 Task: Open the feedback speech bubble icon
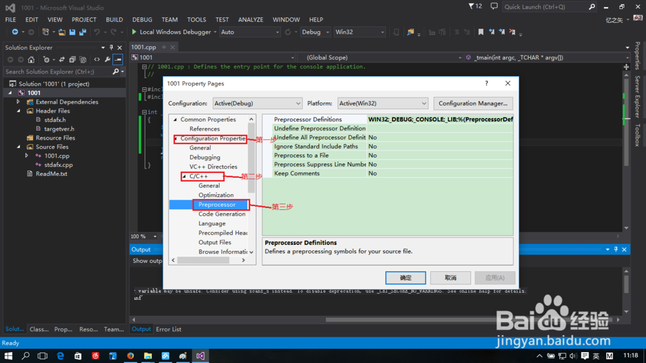click(x=494, y=6)
